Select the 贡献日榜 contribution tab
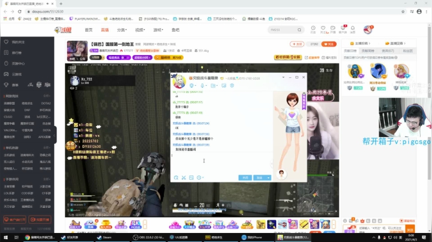Viewport: 432px width, 242px height. [350, 51]
